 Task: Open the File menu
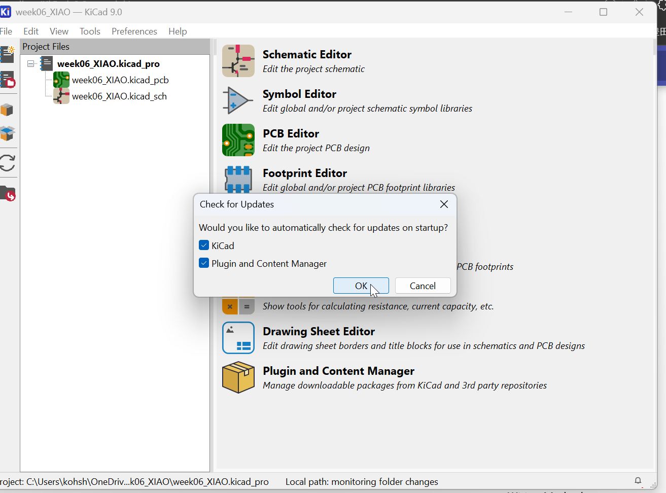point(6,31)
